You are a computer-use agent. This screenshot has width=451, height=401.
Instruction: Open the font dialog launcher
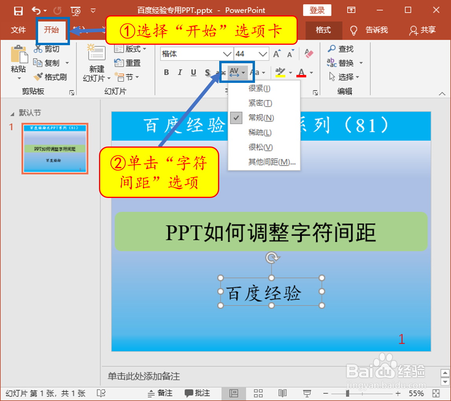(x=315, y=92)
